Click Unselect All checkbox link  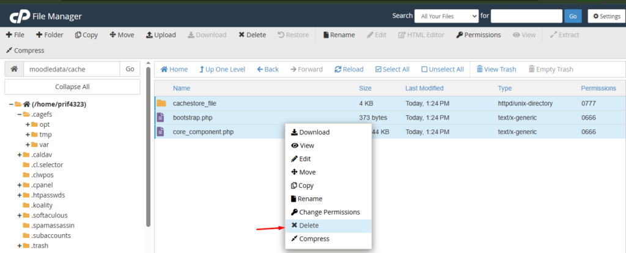(x=443, y=69)
